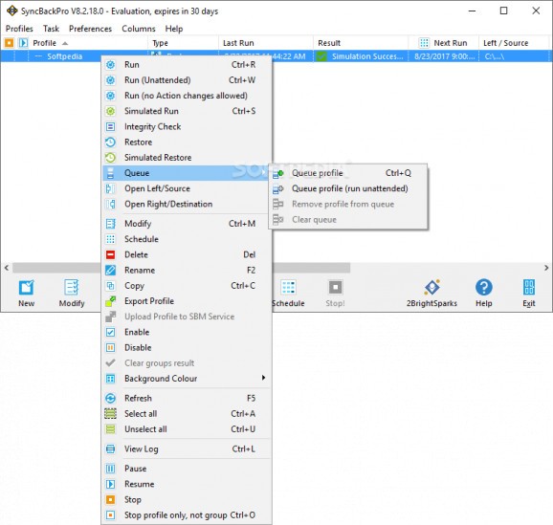The image size is (553, 525).
Task: Open the Preferences menu
Action: 90,29
